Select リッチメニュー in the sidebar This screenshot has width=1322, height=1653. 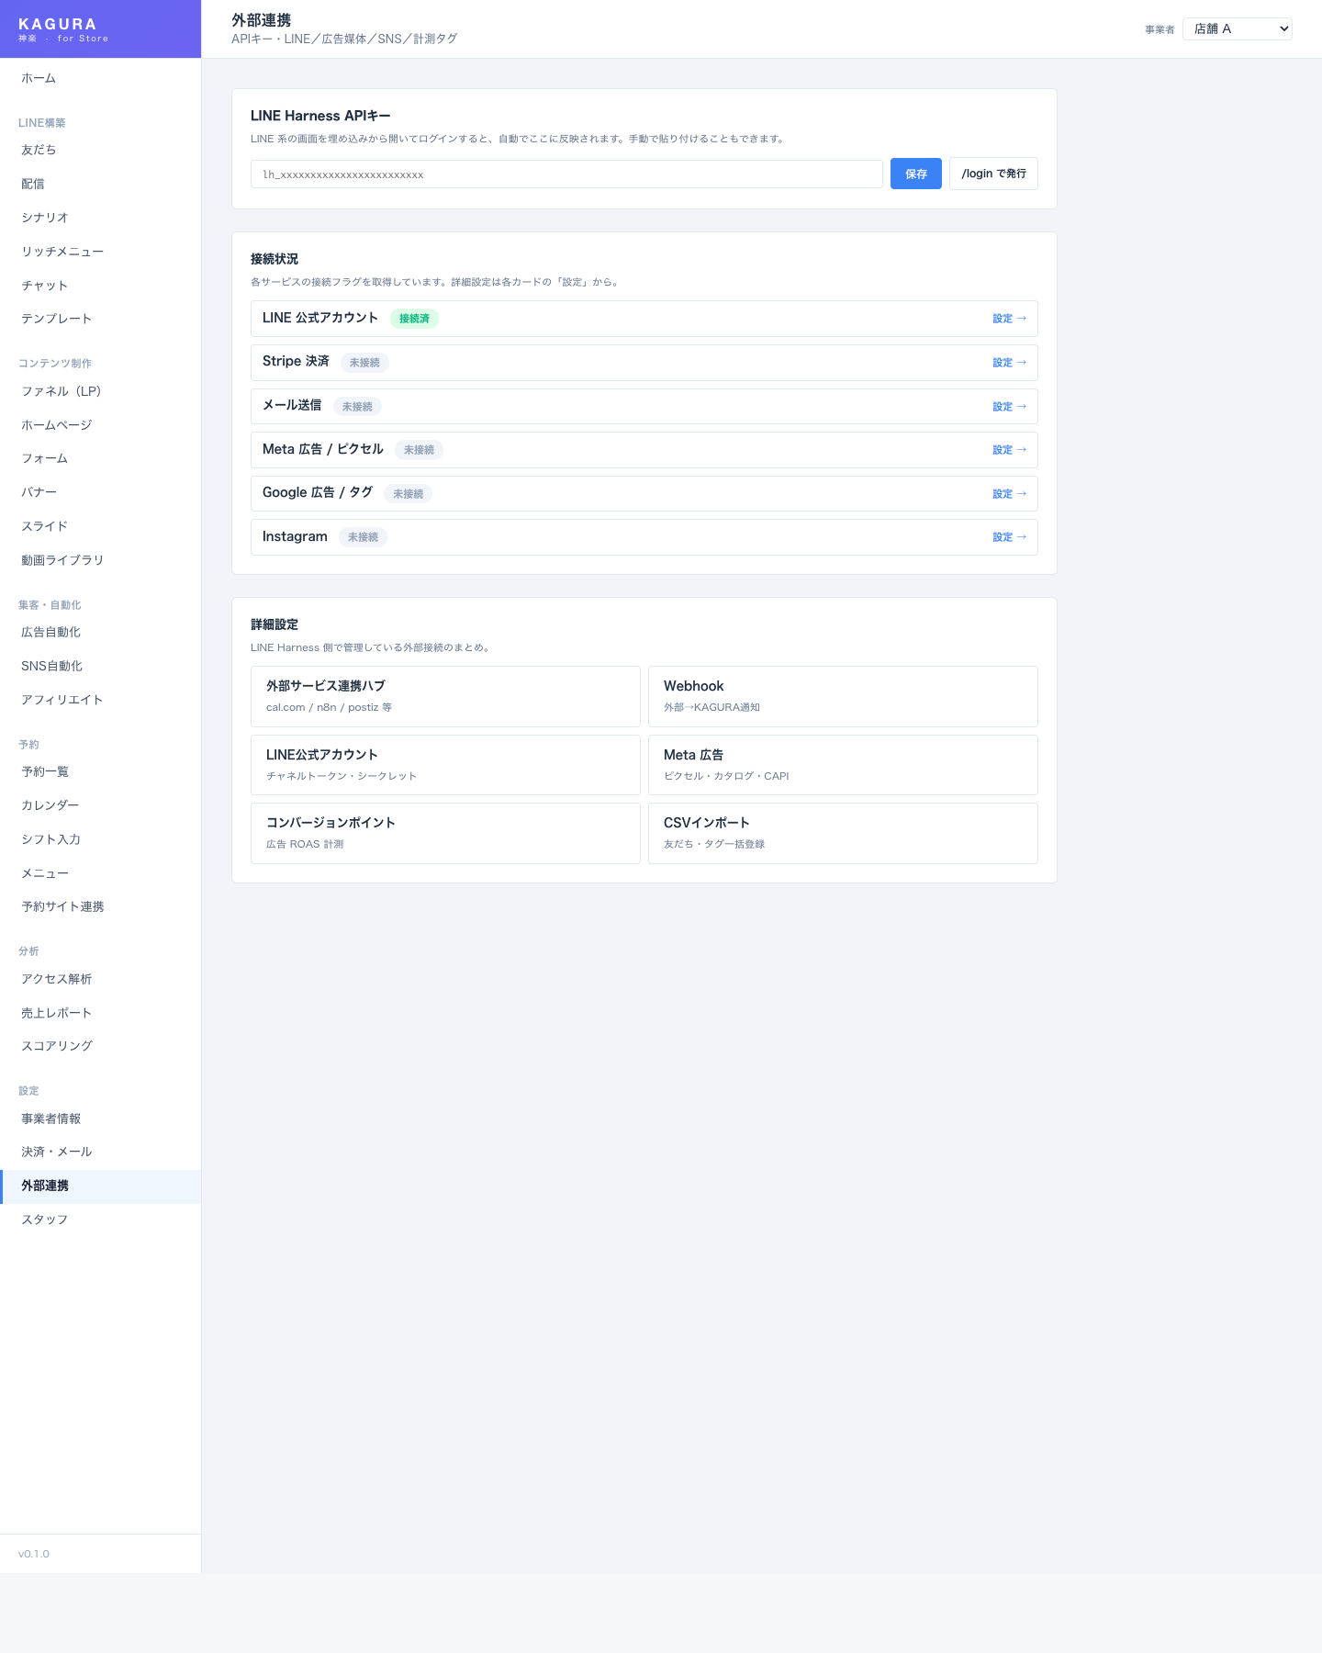tap(62, 252)
